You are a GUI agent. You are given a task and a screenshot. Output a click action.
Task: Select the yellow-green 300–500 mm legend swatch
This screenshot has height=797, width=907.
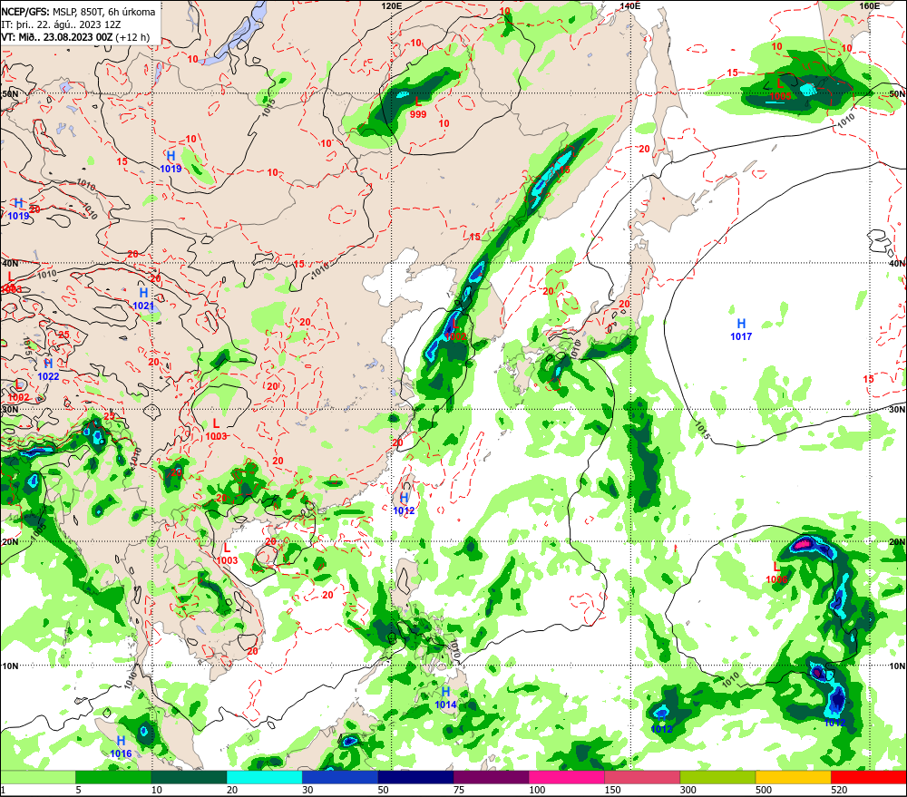click(x=717, y=777)
